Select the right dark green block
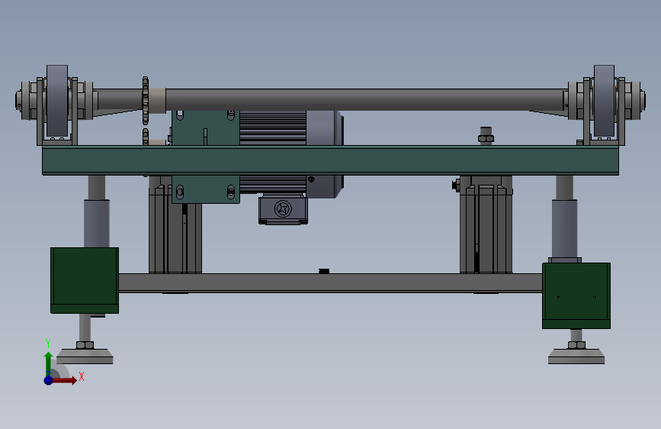Image resolution: width=661 pixels, height=429 pixels. (576, 295)
